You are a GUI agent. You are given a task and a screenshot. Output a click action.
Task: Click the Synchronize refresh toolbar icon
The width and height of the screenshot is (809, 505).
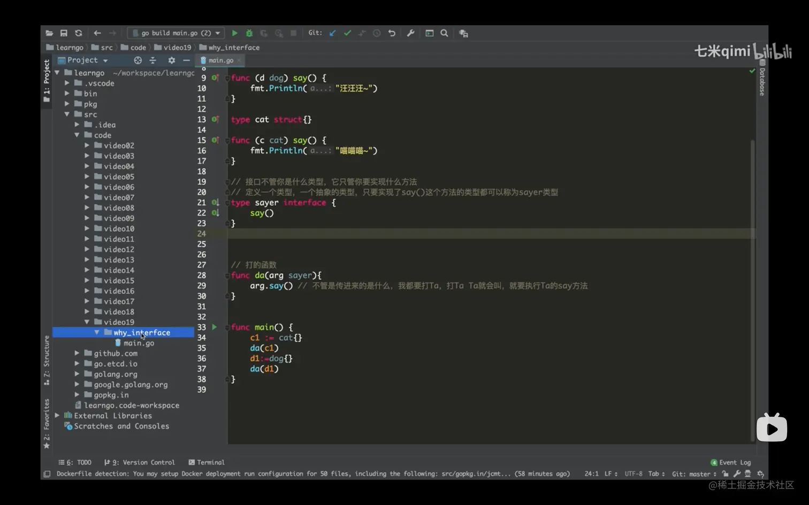tap(79, 33)
